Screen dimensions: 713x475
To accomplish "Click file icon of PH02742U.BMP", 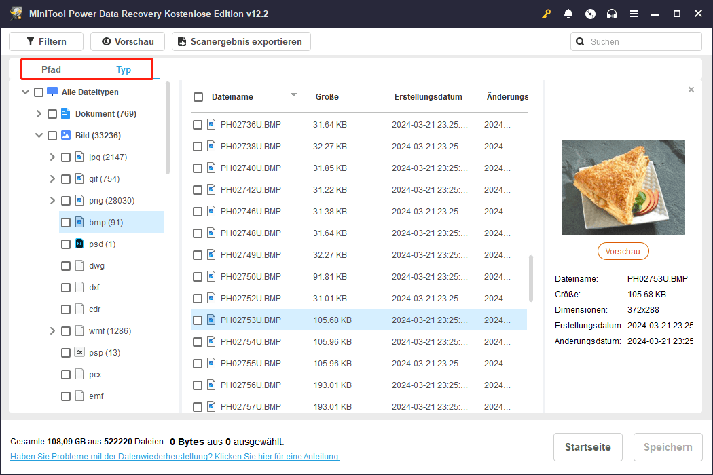I will click(x=211, y=189).
